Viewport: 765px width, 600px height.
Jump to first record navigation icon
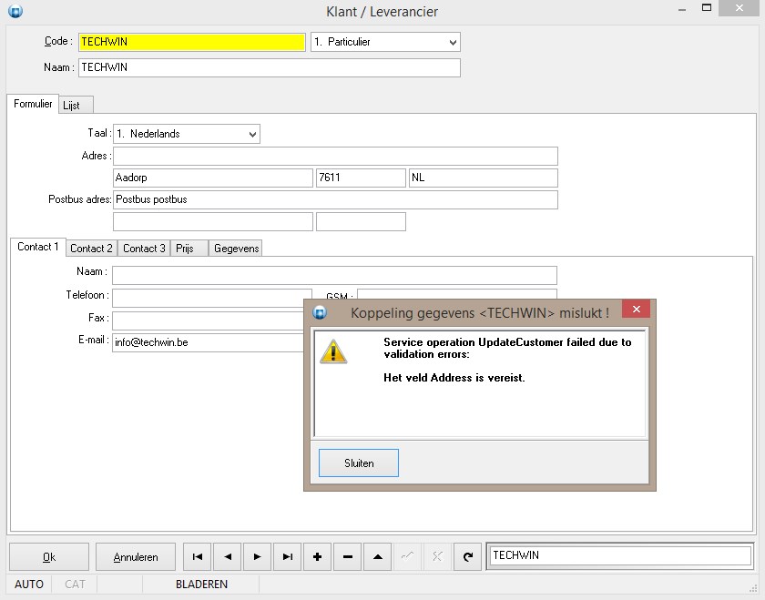(x=197, y=556)
